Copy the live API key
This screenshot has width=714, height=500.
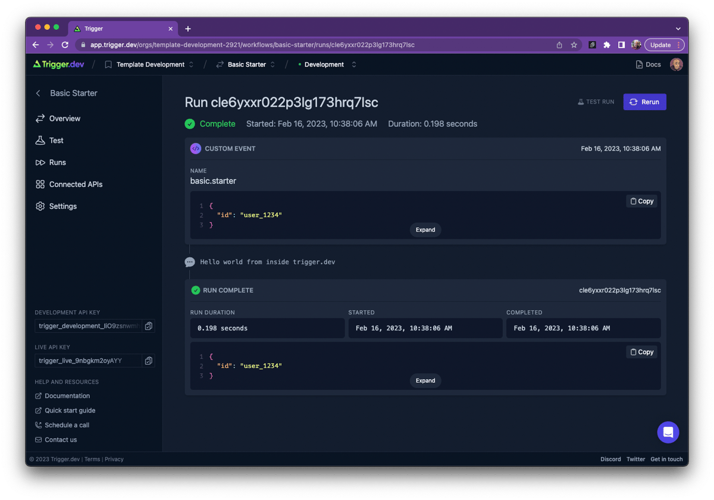pos(149,361)
